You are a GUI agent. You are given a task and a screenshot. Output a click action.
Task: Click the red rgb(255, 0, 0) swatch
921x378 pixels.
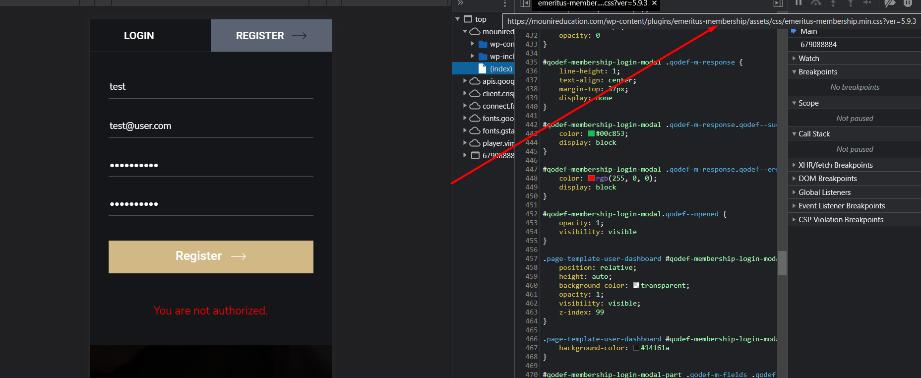pyautogui.click(x=591, y=178)
